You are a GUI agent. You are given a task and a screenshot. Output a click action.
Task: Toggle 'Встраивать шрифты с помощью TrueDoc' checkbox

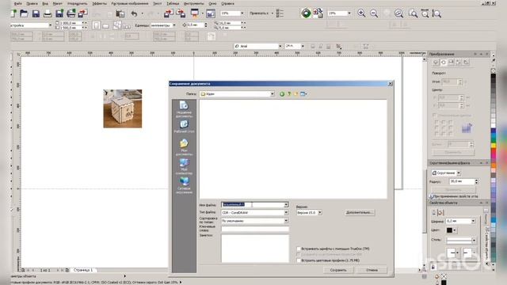click(299, 249)
